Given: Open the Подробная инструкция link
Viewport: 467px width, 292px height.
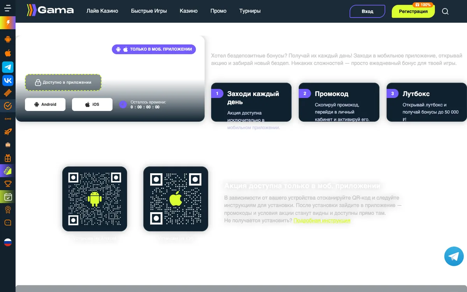Looking at the screenshot, I should (x=322, y=220).
